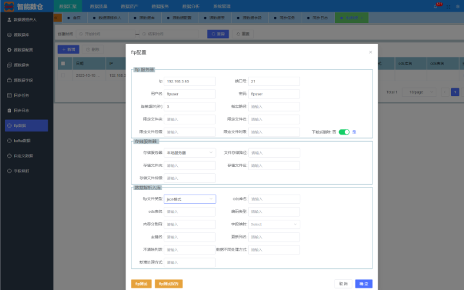
Task: Open the notification bell with red badge
Action: [x=436, y=6]
